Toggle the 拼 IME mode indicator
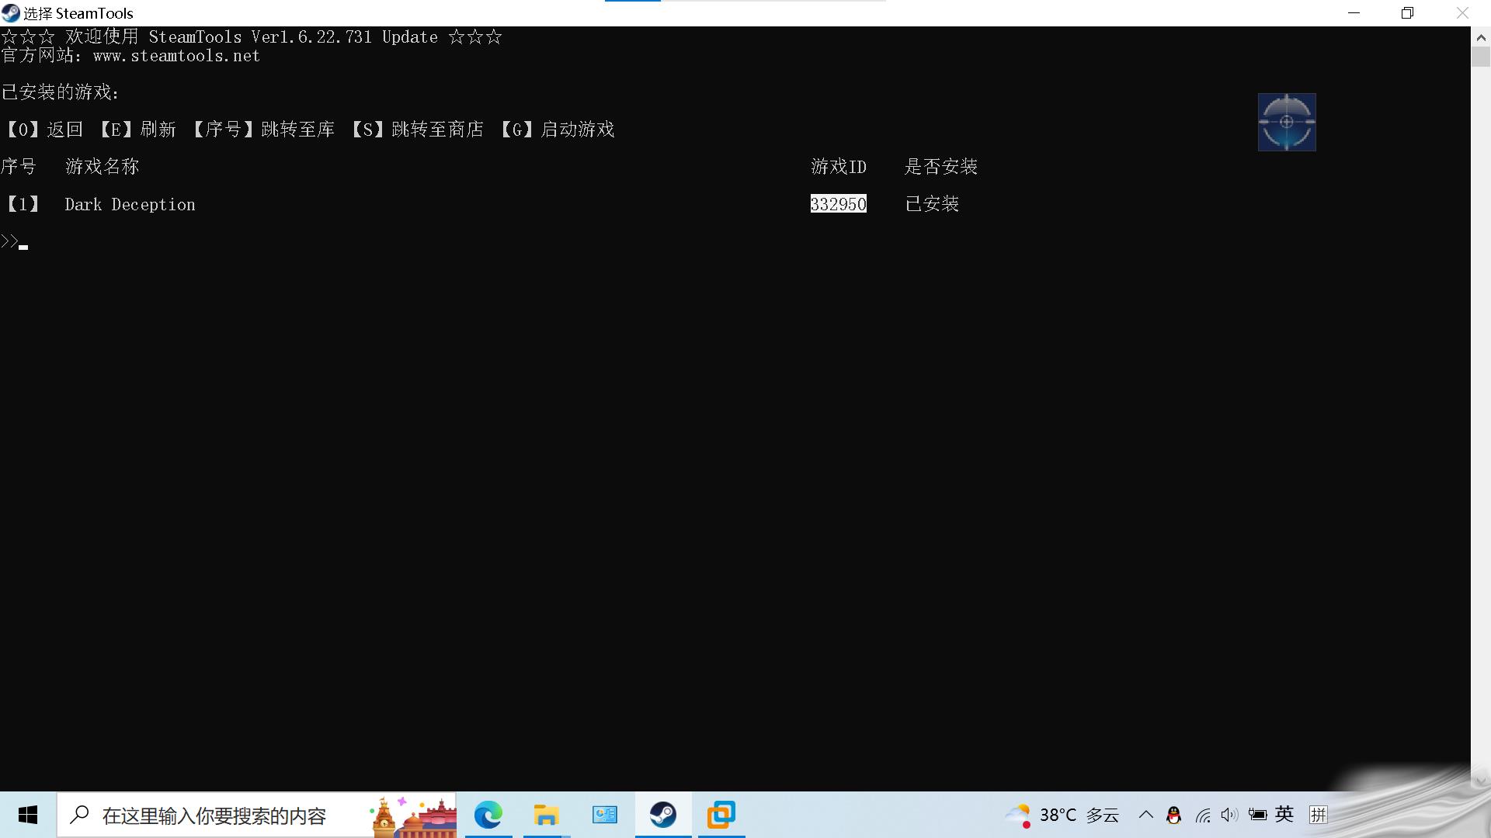This screenshot has width=1491, height=838. (x=1318, y=815)
